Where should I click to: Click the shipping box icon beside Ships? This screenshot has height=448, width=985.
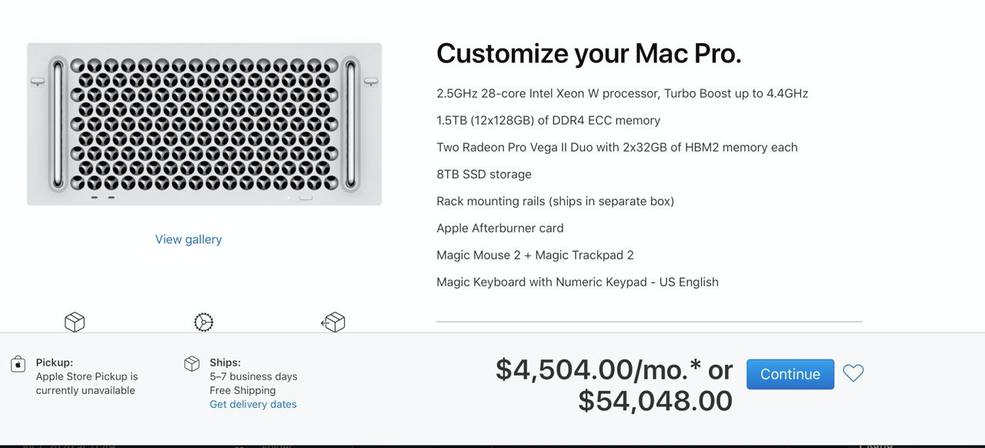coord(192,364)
